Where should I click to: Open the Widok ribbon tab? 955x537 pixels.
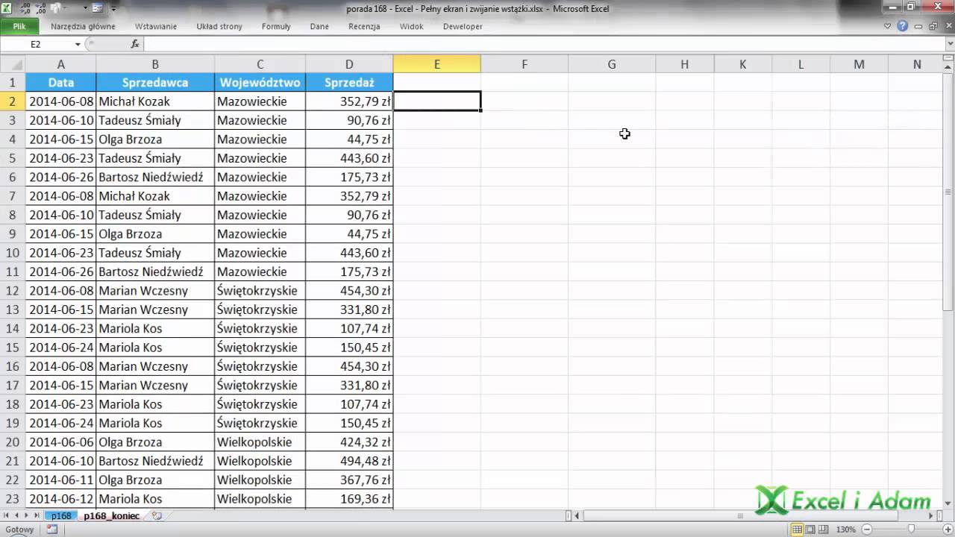click(411, 26)
